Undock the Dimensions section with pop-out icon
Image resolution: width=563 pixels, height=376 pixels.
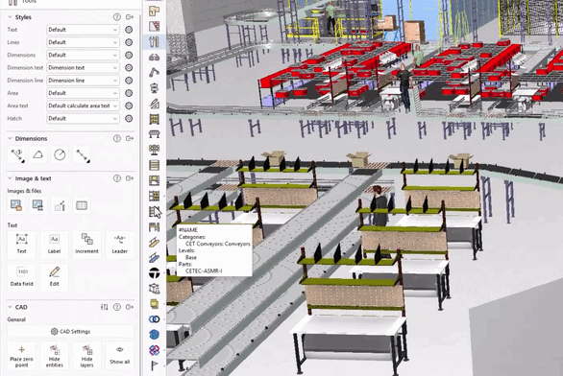(x=130, y=138)
